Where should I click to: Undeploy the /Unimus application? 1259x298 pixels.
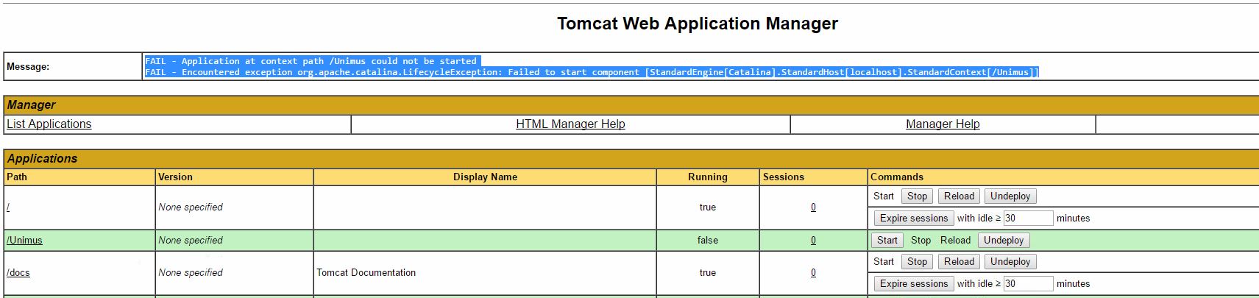pos(1004,241)
